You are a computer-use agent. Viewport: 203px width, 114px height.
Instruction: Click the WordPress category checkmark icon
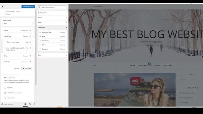pyautogui.click(x=40, y=41)
